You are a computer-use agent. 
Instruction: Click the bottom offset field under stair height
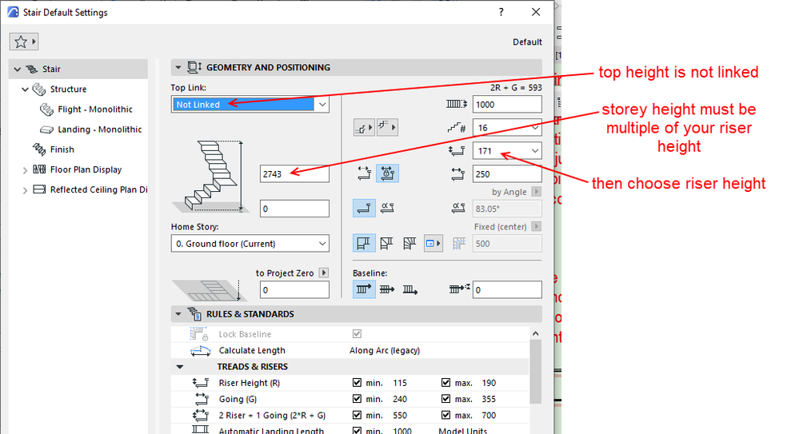(x=294, y=209)
